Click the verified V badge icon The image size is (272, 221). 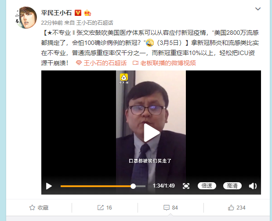[78, 13]
